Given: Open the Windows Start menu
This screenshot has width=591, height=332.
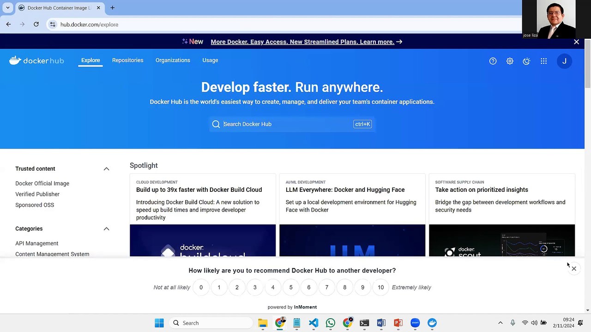Looking at the screenshot, I should pos(159,323).
